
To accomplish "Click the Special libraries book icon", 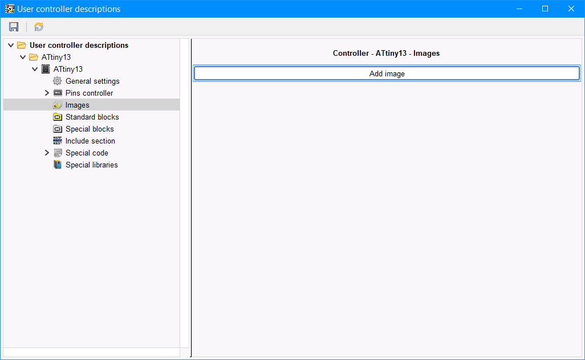I will [x=58, y=165].
